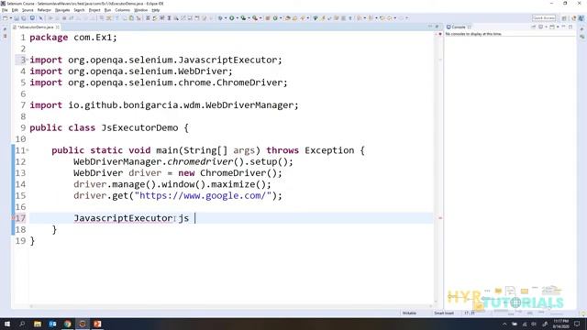587x330 pixels.
Task: Click the red error annotation in overview ruler
Action: click(x=440, y=218)
